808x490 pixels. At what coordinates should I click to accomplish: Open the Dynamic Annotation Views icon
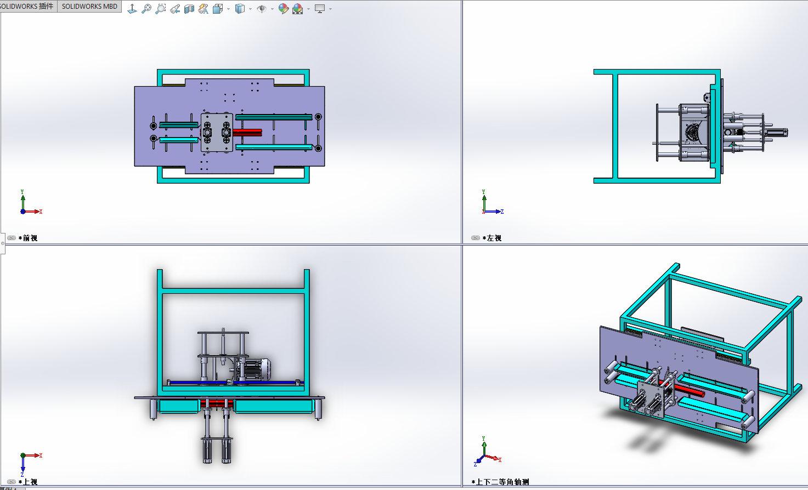pyautogui.click(x=204, y=9)
